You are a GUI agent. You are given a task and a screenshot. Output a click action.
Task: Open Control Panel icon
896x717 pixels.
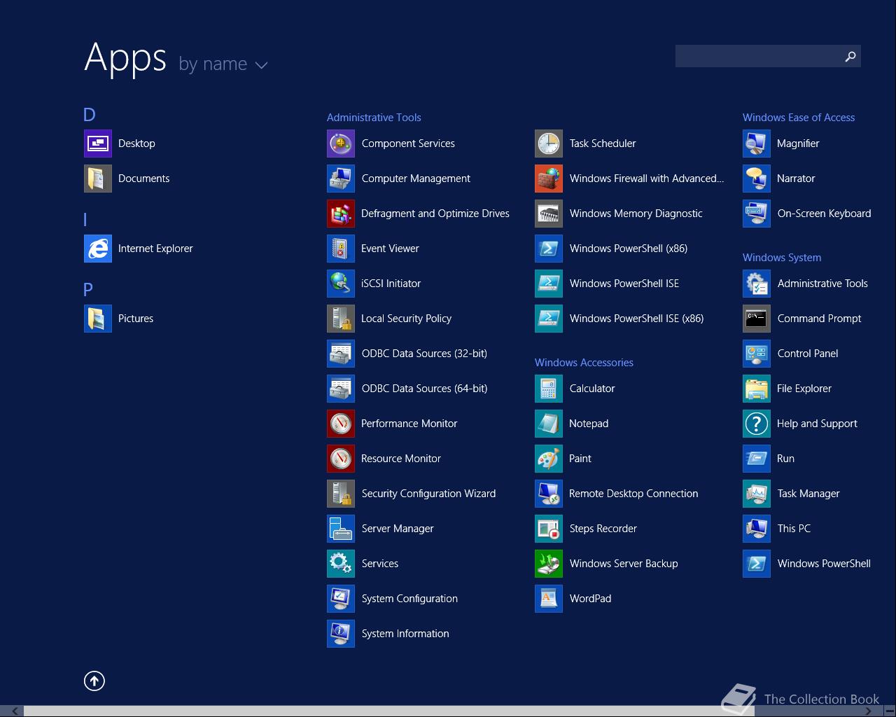pyautogui.click(x=757, y=354)
